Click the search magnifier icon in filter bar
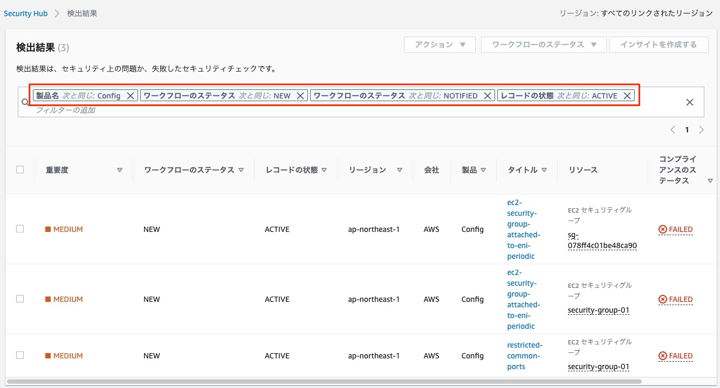 click(25, 102)
